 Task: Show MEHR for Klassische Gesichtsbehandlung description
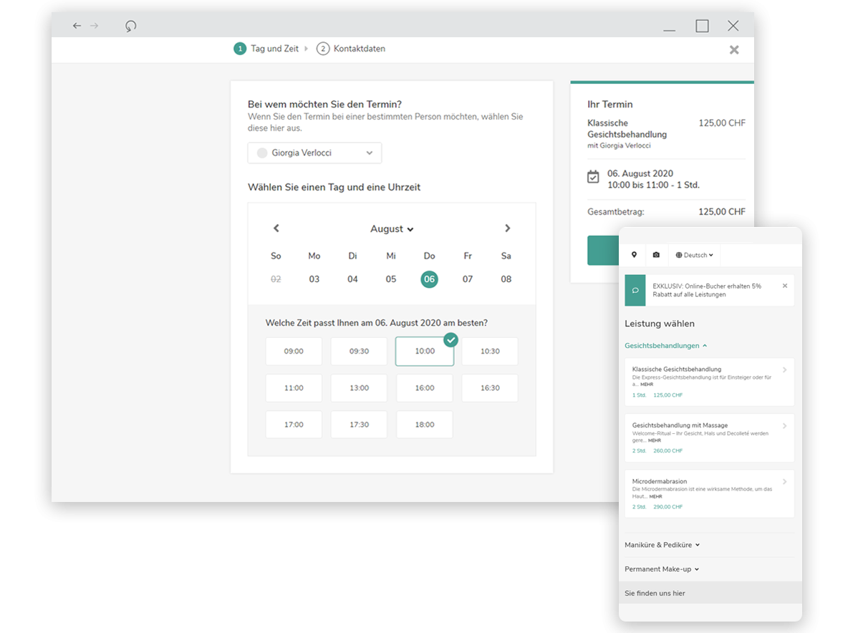(647, 385)
